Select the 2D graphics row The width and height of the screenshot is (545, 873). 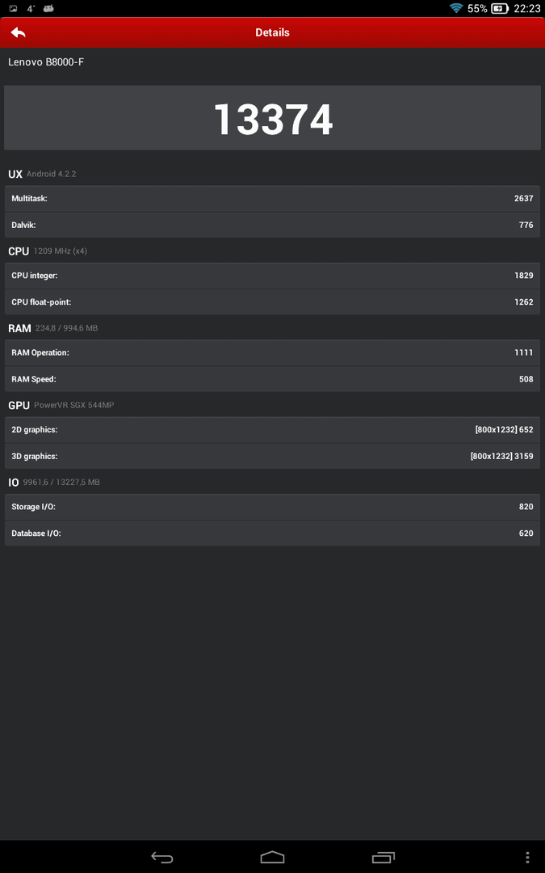273,430
